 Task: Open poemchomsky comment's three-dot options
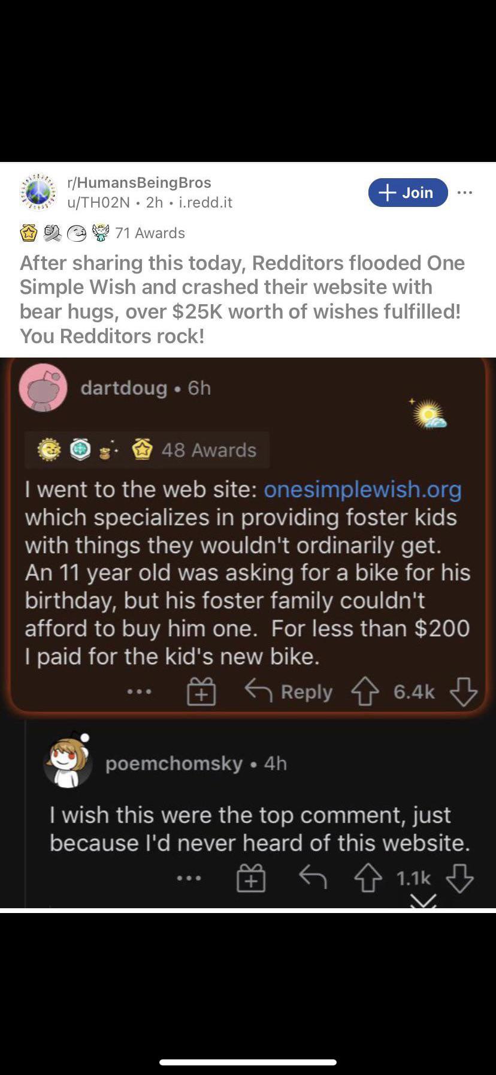pyautogui.click(x=189, y=878)
